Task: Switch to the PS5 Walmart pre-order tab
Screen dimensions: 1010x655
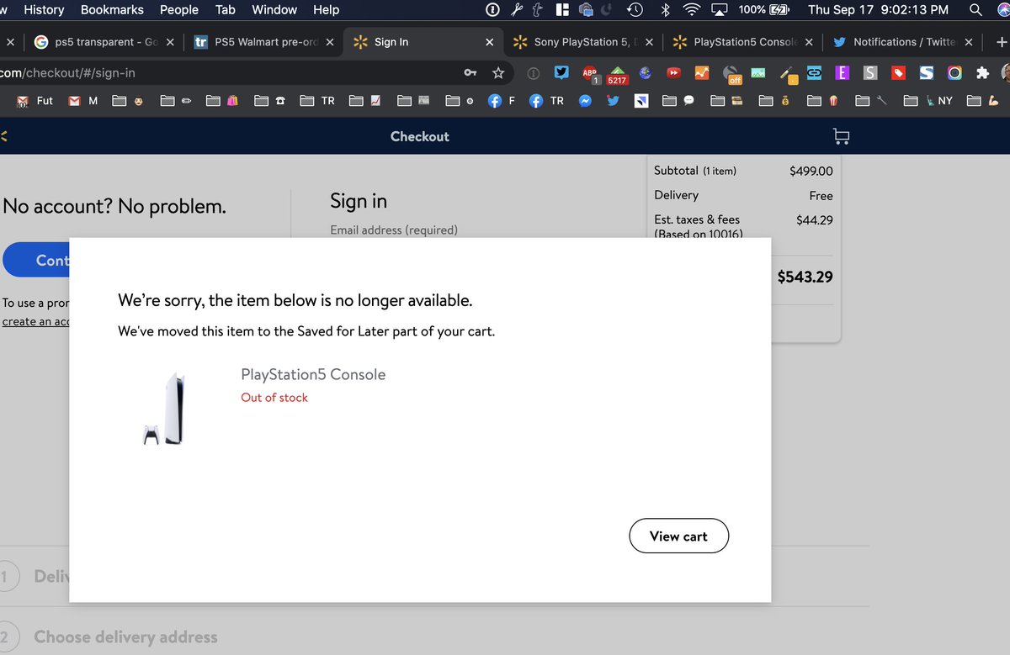Action: [x=263, y=42]
